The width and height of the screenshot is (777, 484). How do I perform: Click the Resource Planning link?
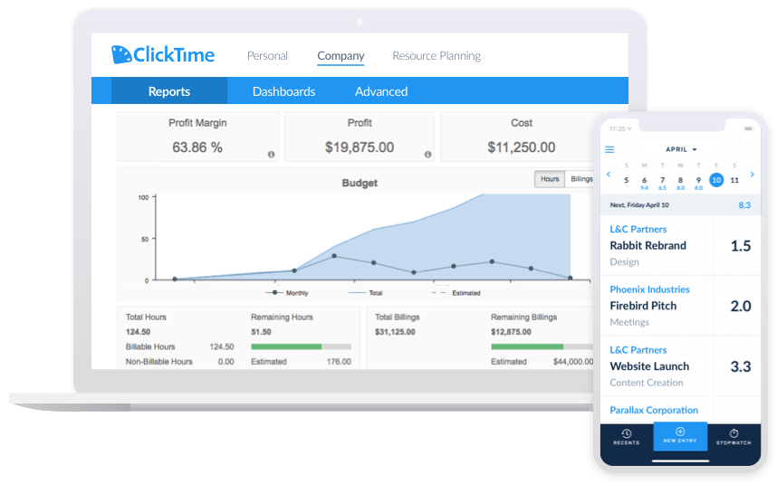click(x=436, y=56)
